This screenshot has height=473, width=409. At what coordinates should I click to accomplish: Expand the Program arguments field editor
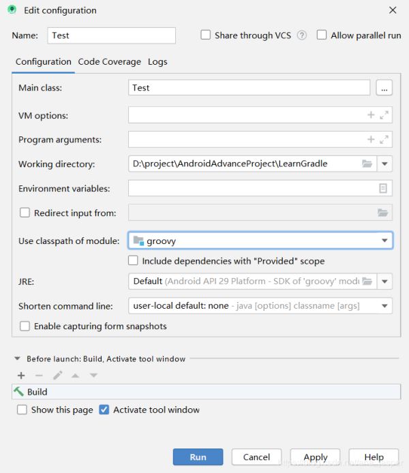[384, 140]
